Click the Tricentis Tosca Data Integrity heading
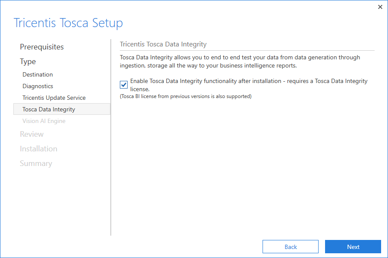The height and width of the screenshot is (258, 388). (x=163, y=44)
